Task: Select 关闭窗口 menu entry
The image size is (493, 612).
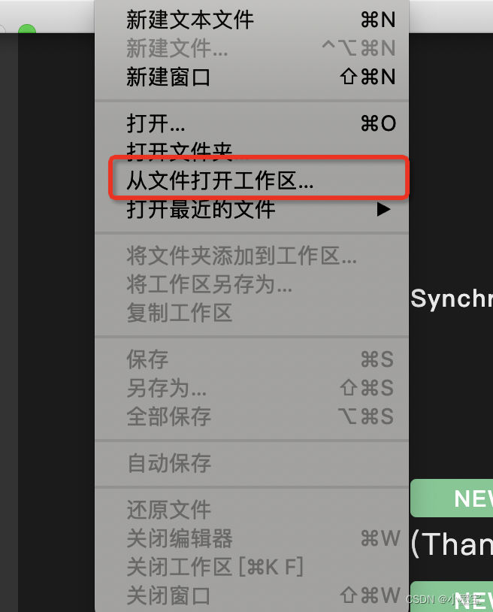Action: [x=252, y=595]
